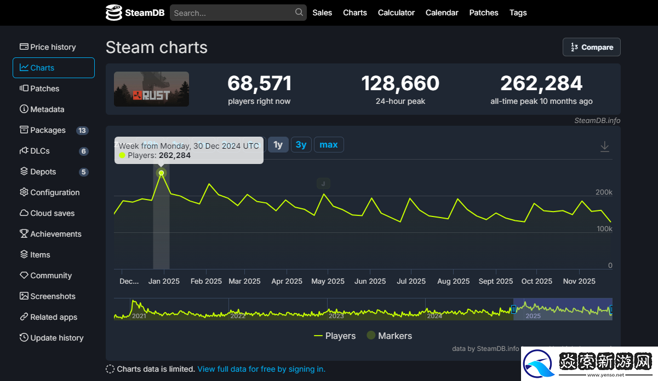Open the Compare button
Screen dimensions: 658x381
(591, 47)
